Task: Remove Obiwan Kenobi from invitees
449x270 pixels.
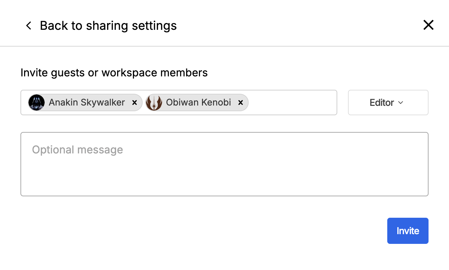Action: (x=240, y=103)
